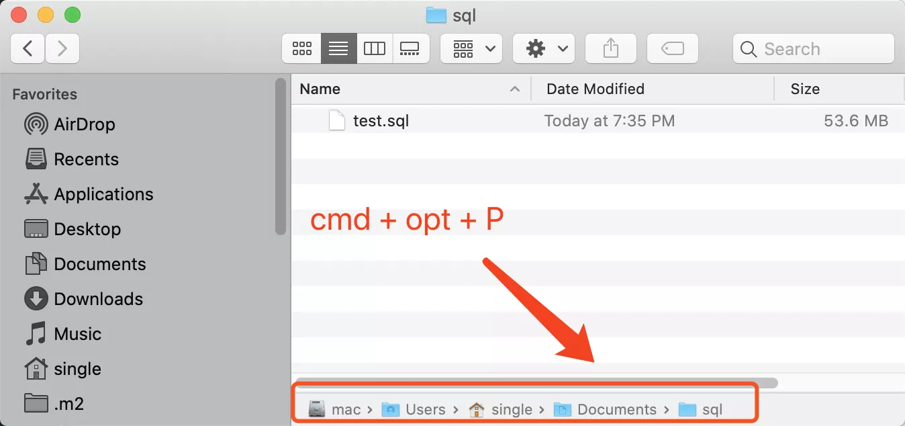Viewport: 905px width, 426px height.
Task: Click single in the path bar
Action: (x=500, y=409)
